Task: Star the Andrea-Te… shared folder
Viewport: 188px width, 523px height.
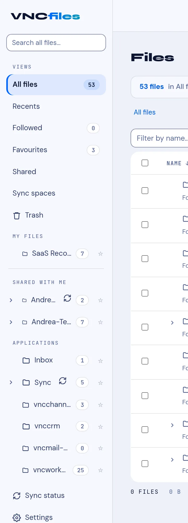Action: tap(100, 322)
